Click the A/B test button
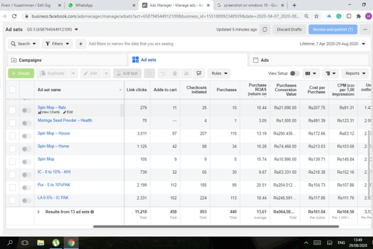 point(127,74)
